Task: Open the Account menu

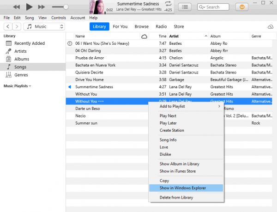Action: (78, 18)
